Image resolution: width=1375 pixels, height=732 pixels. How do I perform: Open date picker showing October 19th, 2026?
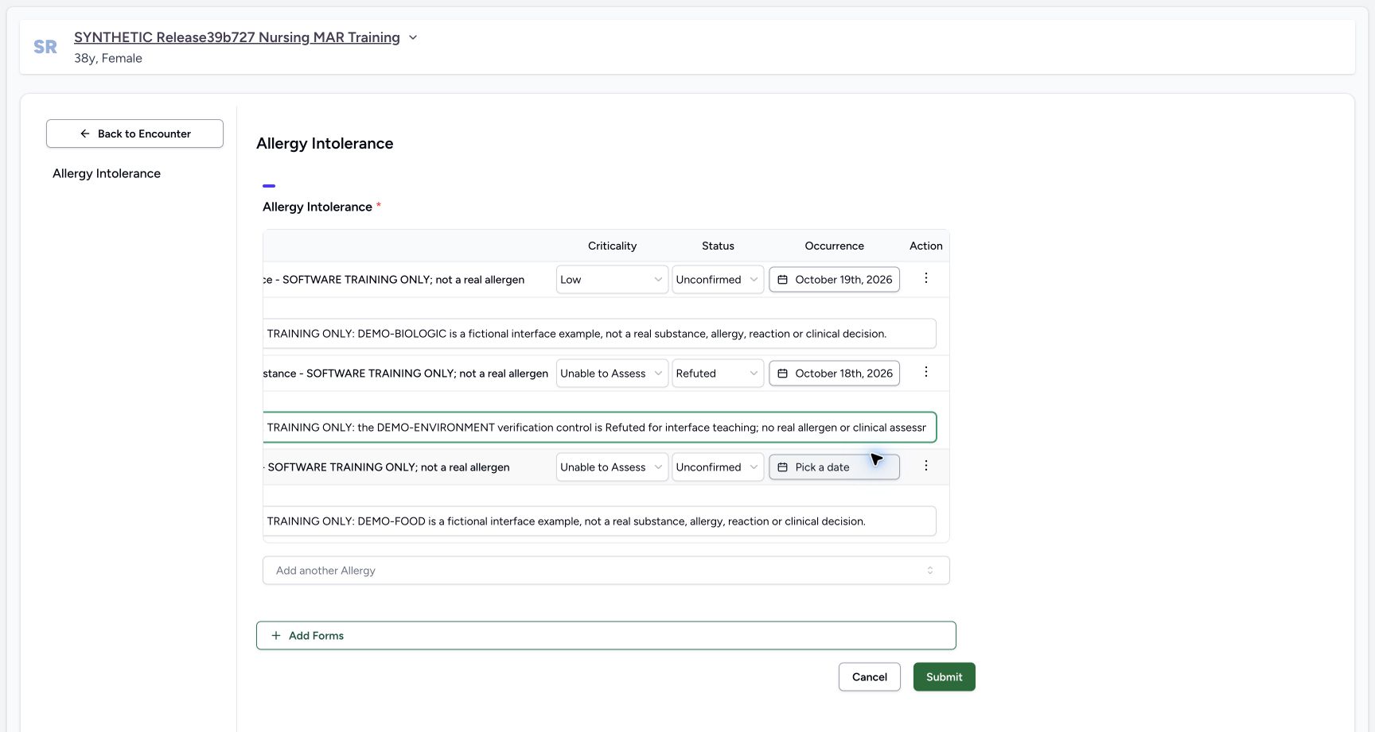point(834,280)
